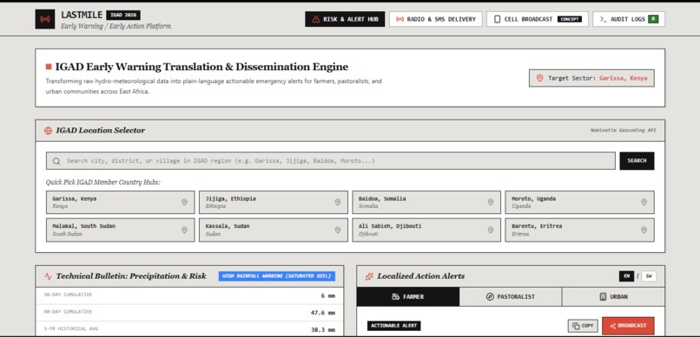The width and height of the screenshot is (700, 337).
Task: Click the pulse icon beside Technical Bulletin
Action: [49, 276]
